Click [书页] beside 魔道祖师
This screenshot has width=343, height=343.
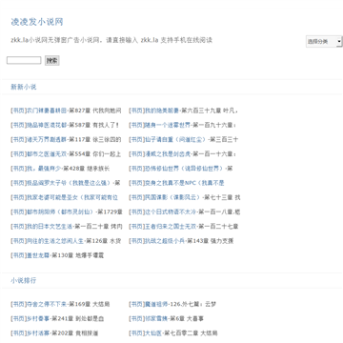(136, 304)
